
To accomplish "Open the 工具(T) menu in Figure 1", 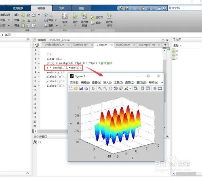I will 118,82.
